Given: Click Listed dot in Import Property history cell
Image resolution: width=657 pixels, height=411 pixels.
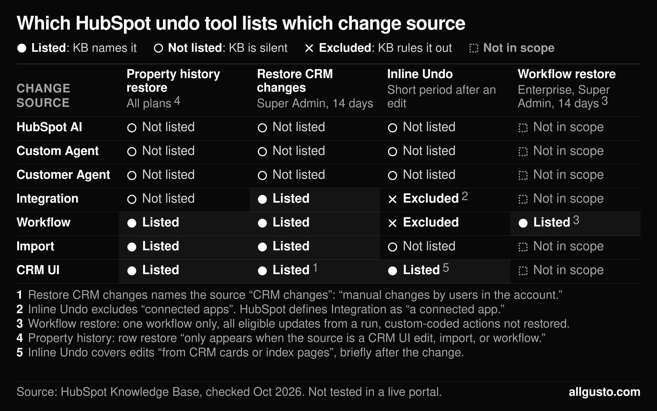Looking at the screenshot, I should point(132,247).
